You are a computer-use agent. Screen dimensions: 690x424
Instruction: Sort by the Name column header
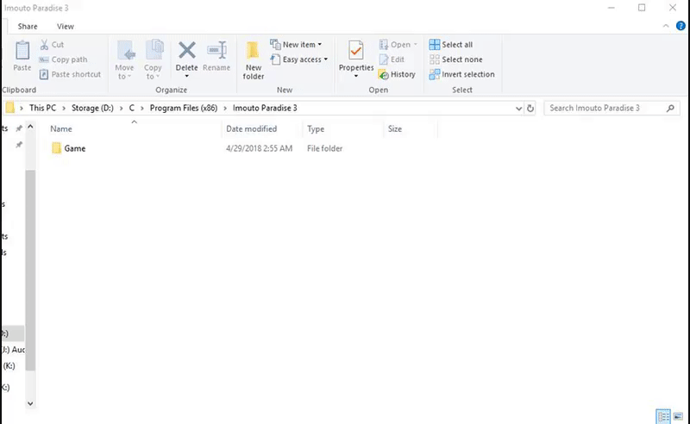pyautogui.click(x=134, y=129)
